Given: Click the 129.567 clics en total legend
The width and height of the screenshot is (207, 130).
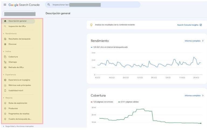Looking at the screenshot, I should [109, 47].
